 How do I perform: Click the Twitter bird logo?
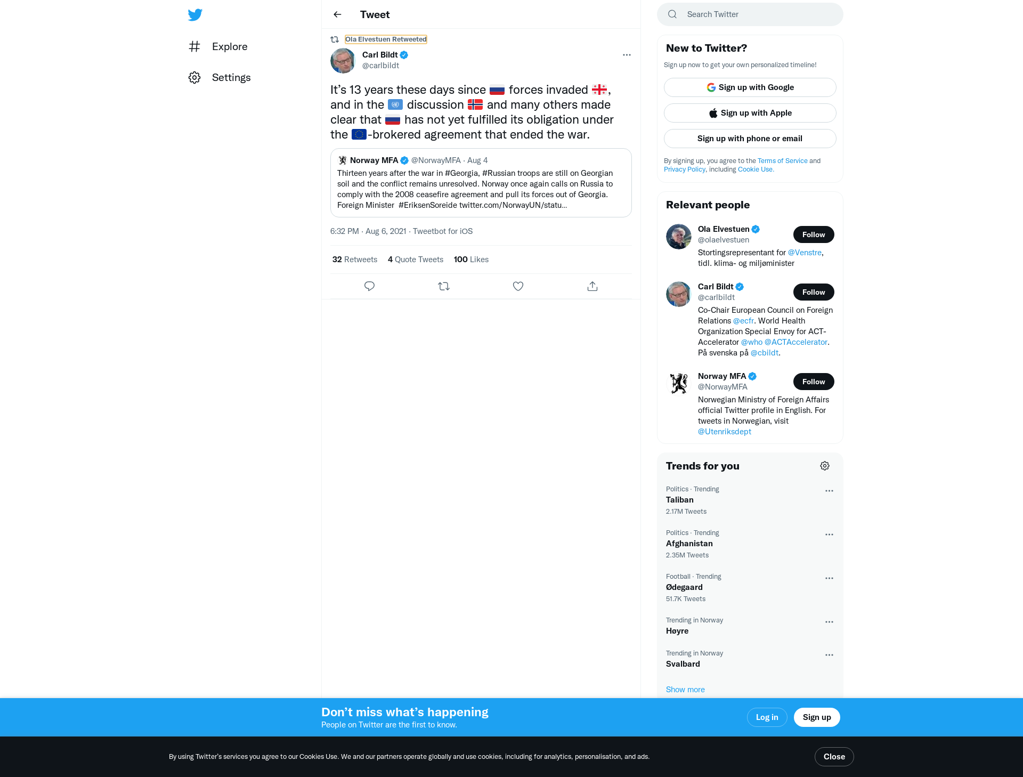click(195, 14)
